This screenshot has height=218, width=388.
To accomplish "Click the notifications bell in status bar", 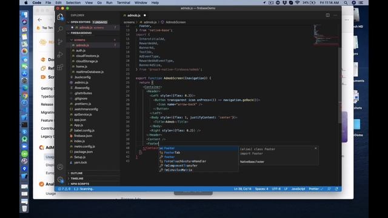I will pos(336,189).
